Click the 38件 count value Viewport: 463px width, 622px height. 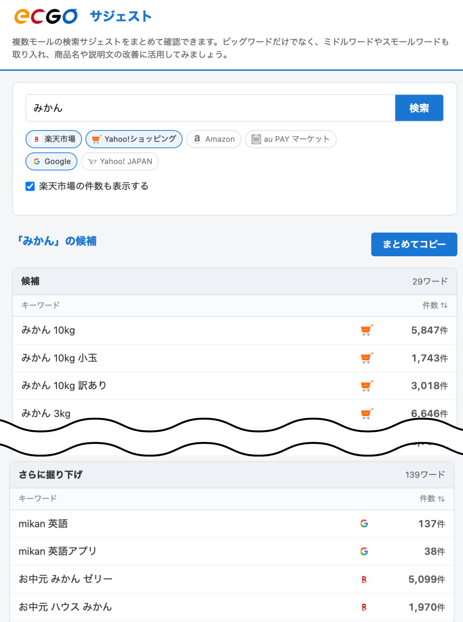[x=435, y=551]
